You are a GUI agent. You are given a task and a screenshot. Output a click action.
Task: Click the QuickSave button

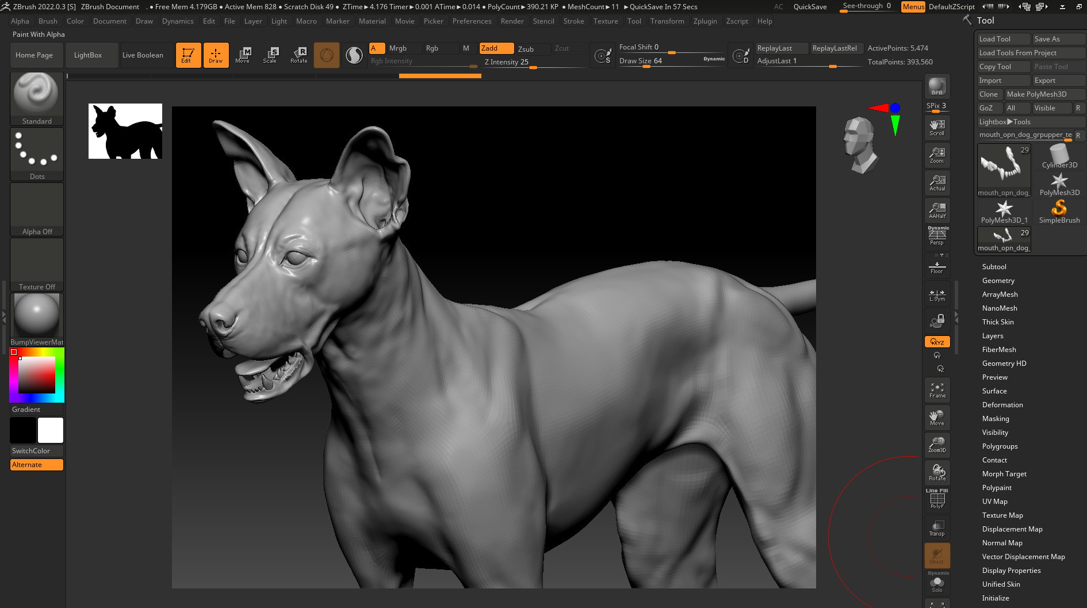click(x=810, y=7)
